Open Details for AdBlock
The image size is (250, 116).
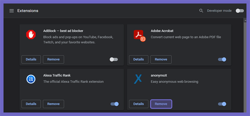click(x=31, y=59)
